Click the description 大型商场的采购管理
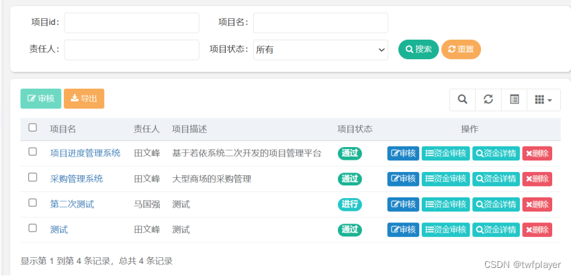The image size is (571, 276). click(212, 179)
